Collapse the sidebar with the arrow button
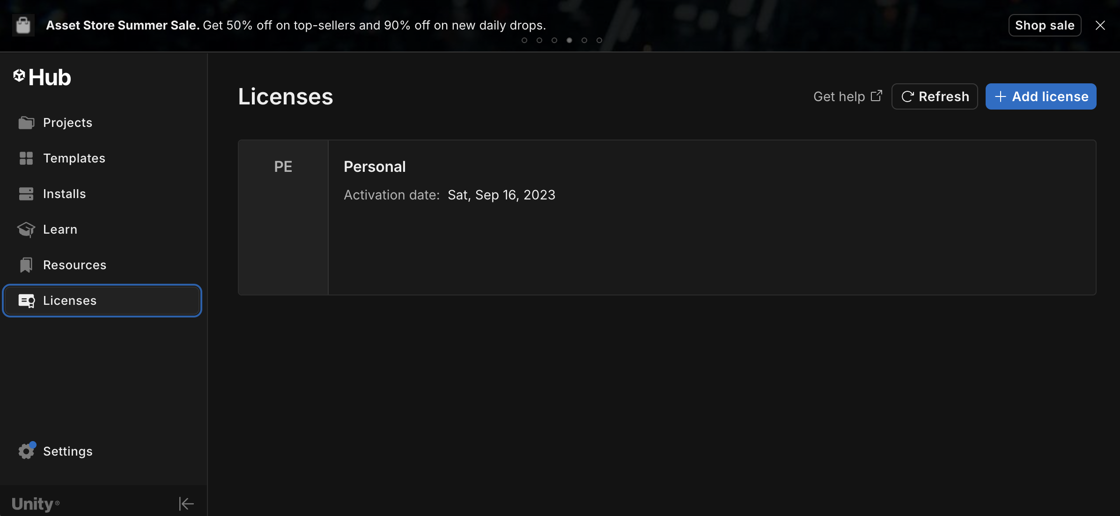The width and height of the screenshot is (1120, 516). click(186, 504)
